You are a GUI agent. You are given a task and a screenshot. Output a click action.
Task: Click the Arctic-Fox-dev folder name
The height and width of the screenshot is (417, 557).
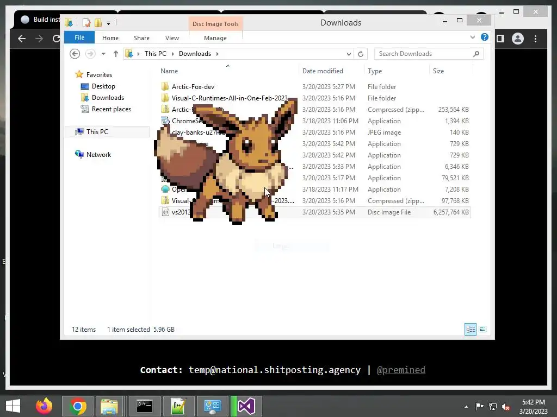[x=193, y=86]
